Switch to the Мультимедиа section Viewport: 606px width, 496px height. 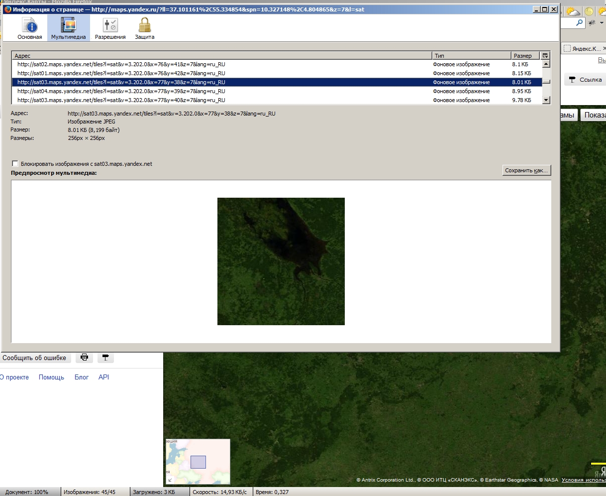68,28
